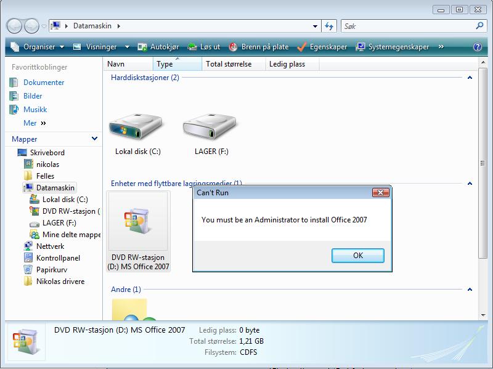This screenshot has height=369, width=493.
Task: Show more toolbar commands chevron
Action: pos(441,47)
